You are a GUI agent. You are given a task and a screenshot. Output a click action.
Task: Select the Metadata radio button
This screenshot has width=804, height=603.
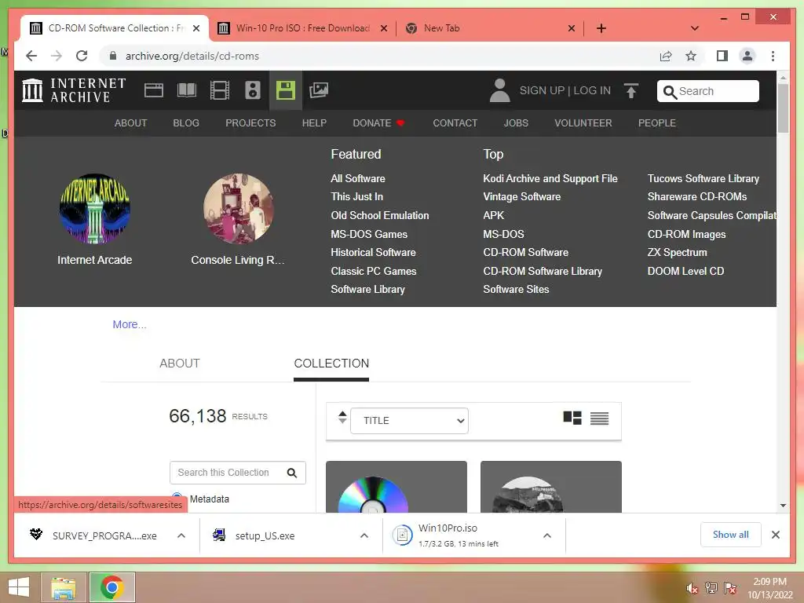pyautogui.click(x=177, y=497)
